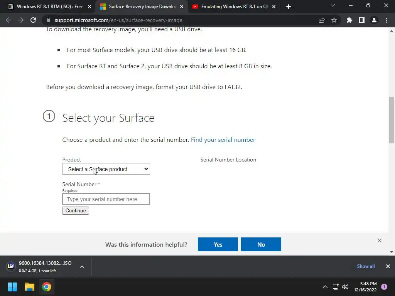Open the Chrome profile avatar
Screen dimensions: 395x296
tap(374, 20)
